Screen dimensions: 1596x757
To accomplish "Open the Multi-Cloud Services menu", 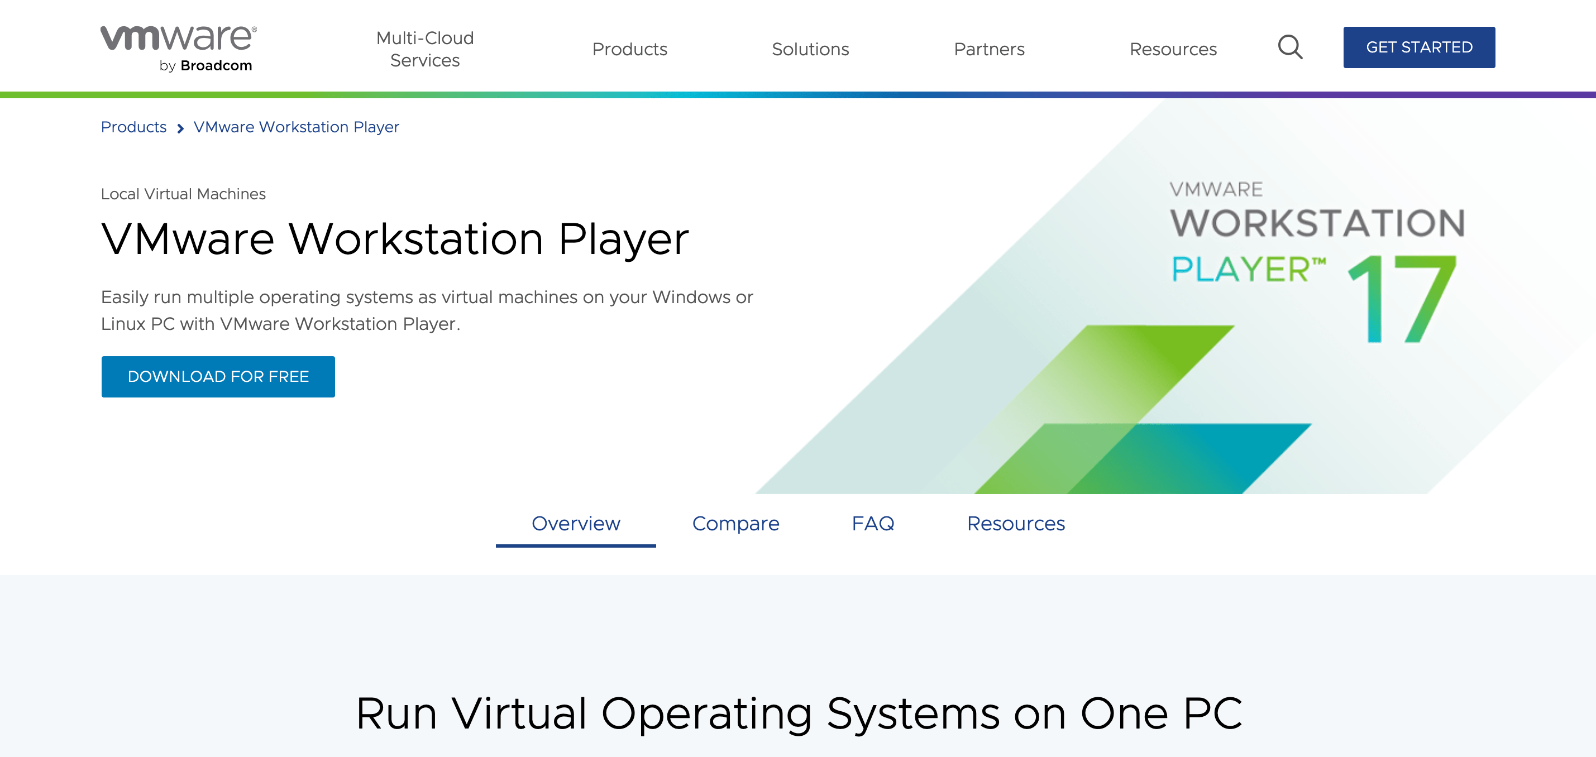I will pyautogui.click(x=425, y=49).
